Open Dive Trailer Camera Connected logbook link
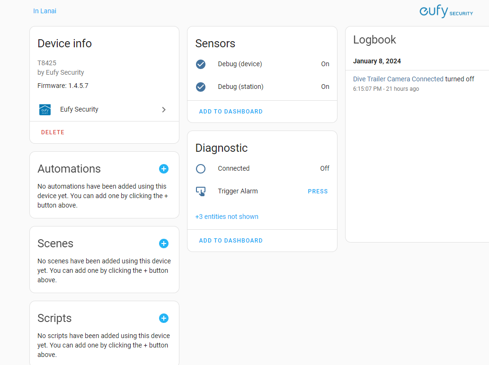The height and width of the screenshot is (365, 489). click(398, 79)
